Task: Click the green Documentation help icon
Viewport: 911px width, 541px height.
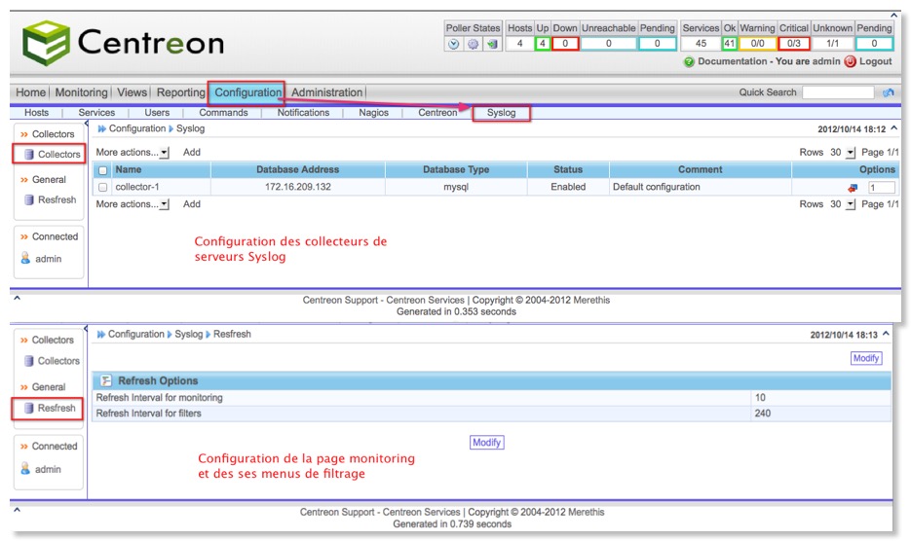Action: (x=689, y=61)
